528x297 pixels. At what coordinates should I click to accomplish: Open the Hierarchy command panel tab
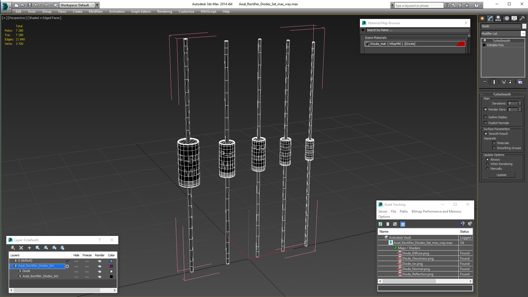pos(498,18)
